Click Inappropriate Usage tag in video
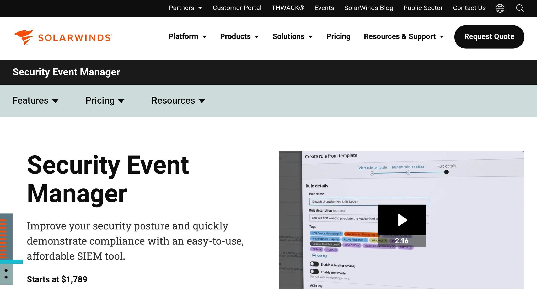537x302 pixels. (325, 239)
